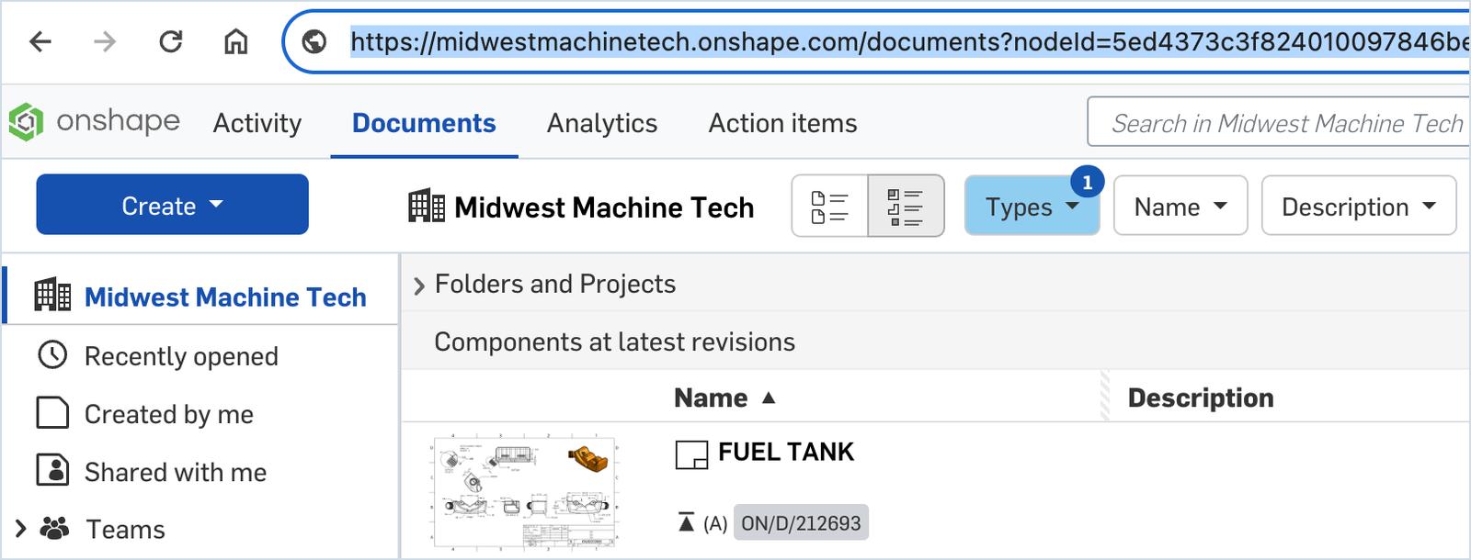The image size is (1471, 560).
Task: Expand the Folders and Projects section
Action: point(419,286)
